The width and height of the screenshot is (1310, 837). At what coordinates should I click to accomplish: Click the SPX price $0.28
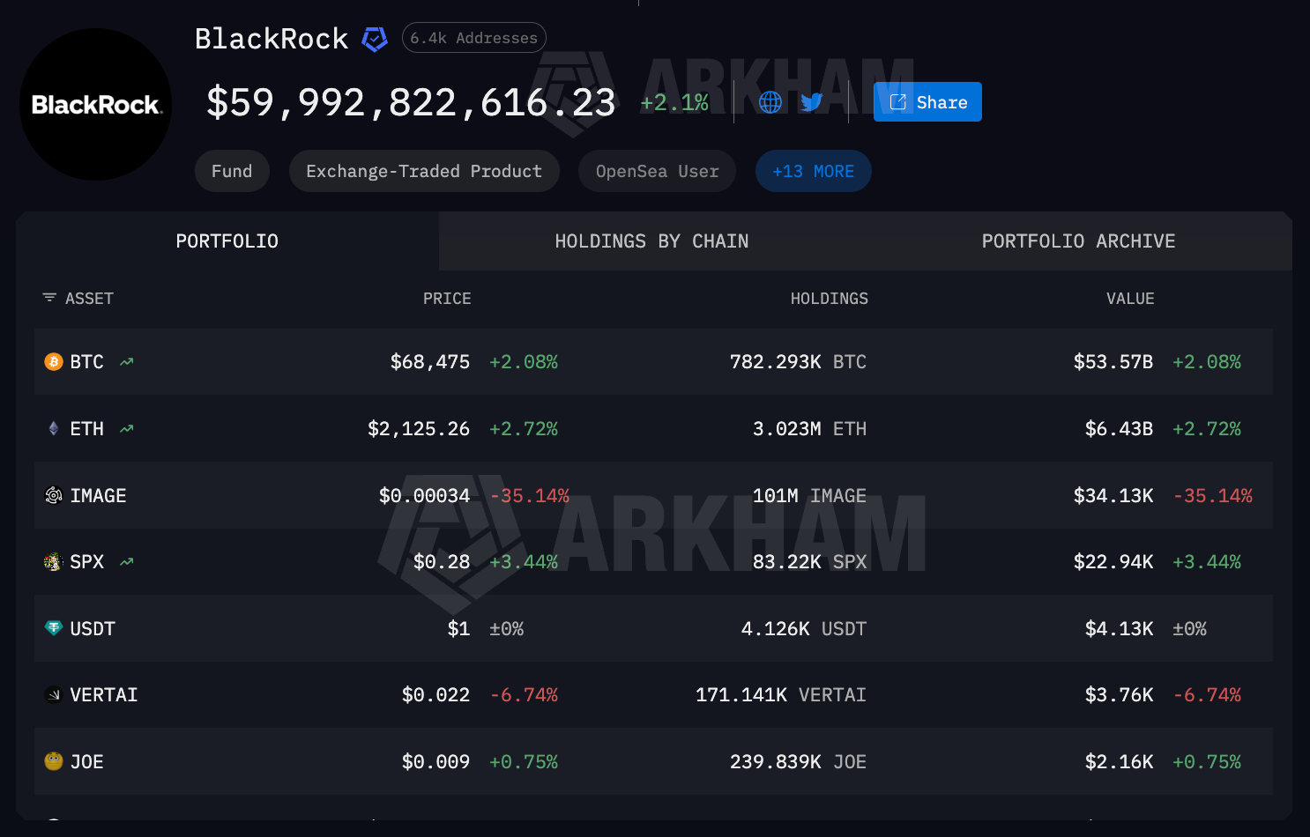[442, 562]
